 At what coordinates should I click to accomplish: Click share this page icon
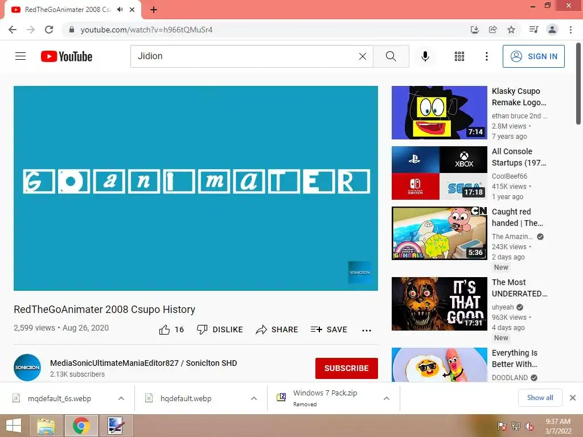tap(493, 30)
